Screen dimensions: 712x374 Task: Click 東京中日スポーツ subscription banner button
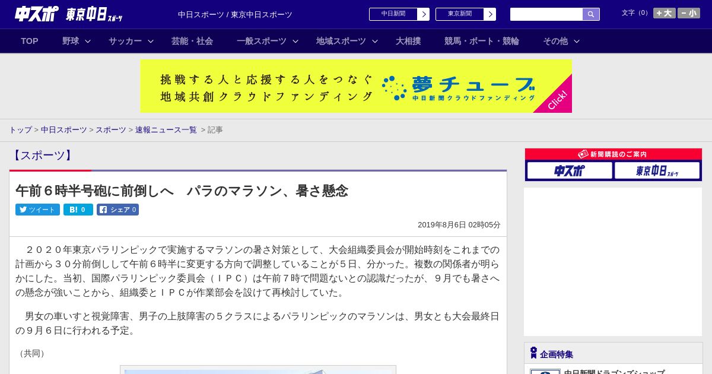pyautogui.click(x=657, y=171)
